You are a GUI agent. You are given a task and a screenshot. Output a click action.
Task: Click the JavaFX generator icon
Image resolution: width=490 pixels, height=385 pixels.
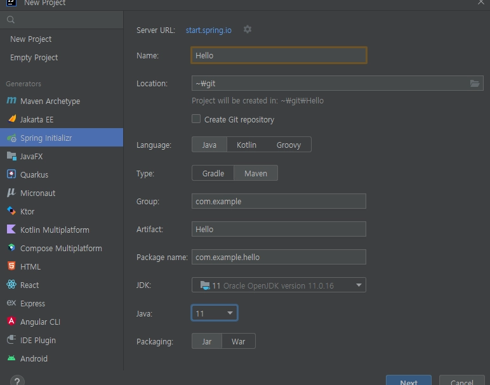pos(11,156)
